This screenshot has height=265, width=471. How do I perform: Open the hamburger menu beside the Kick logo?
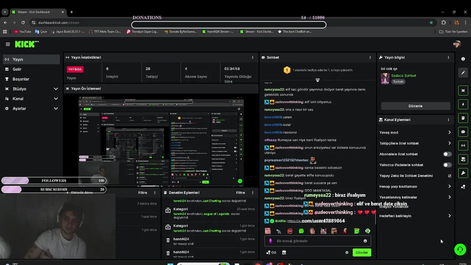coord(8,44)
